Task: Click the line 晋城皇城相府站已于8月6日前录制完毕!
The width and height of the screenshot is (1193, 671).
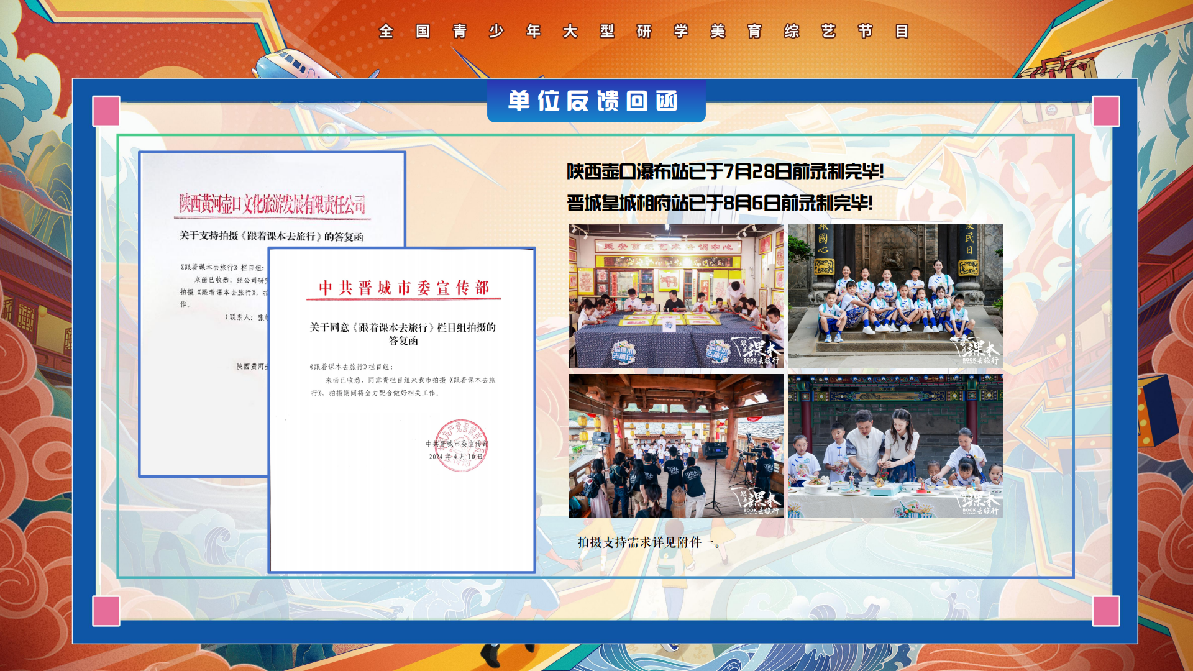Action: pos(720,203)
